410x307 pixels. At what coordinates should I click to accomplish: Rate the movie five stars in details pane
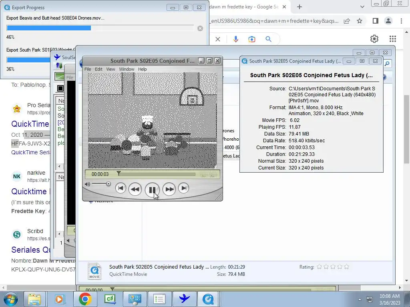tap(346, 267)
